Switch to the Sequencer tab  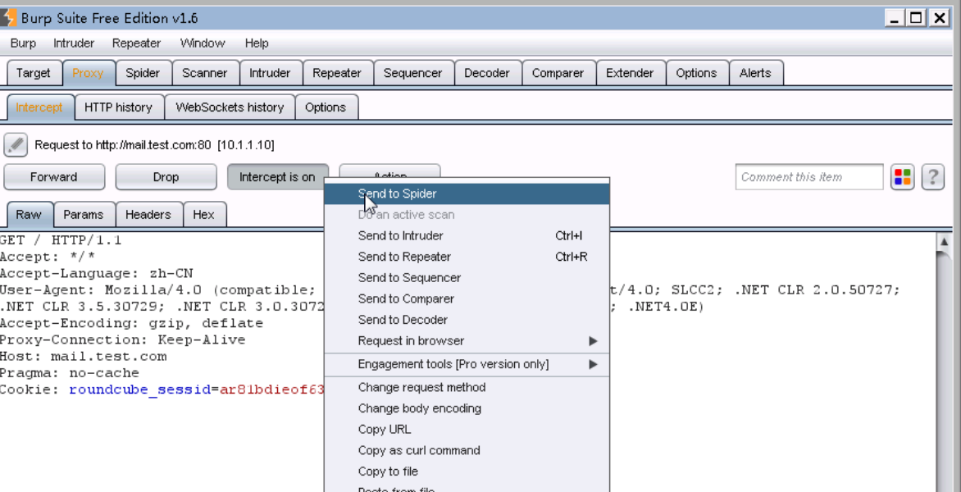point(412,73)
